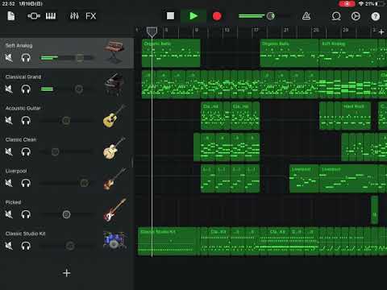387x290 pixels.
Task: Open the help info button
Action: (376, 16)
